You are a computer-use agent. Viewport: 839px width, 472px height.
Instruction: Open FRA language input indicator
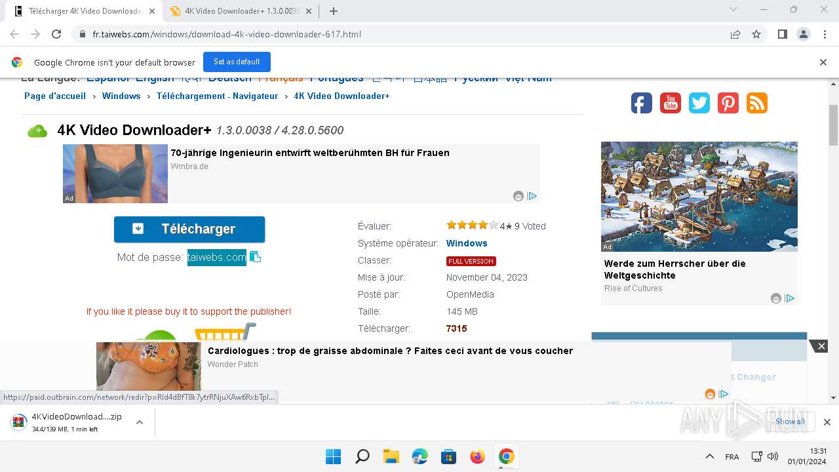coord(732,457)
